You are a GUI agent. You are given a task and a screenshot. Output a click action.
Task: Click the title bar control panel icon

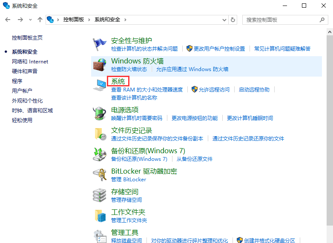(6, 6)
